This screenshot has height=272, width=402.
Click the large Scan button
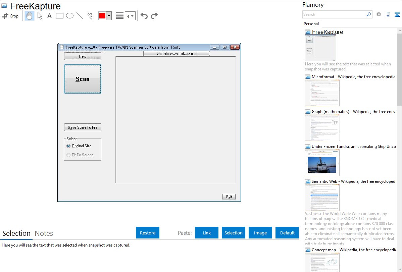(x=83, y=79)
